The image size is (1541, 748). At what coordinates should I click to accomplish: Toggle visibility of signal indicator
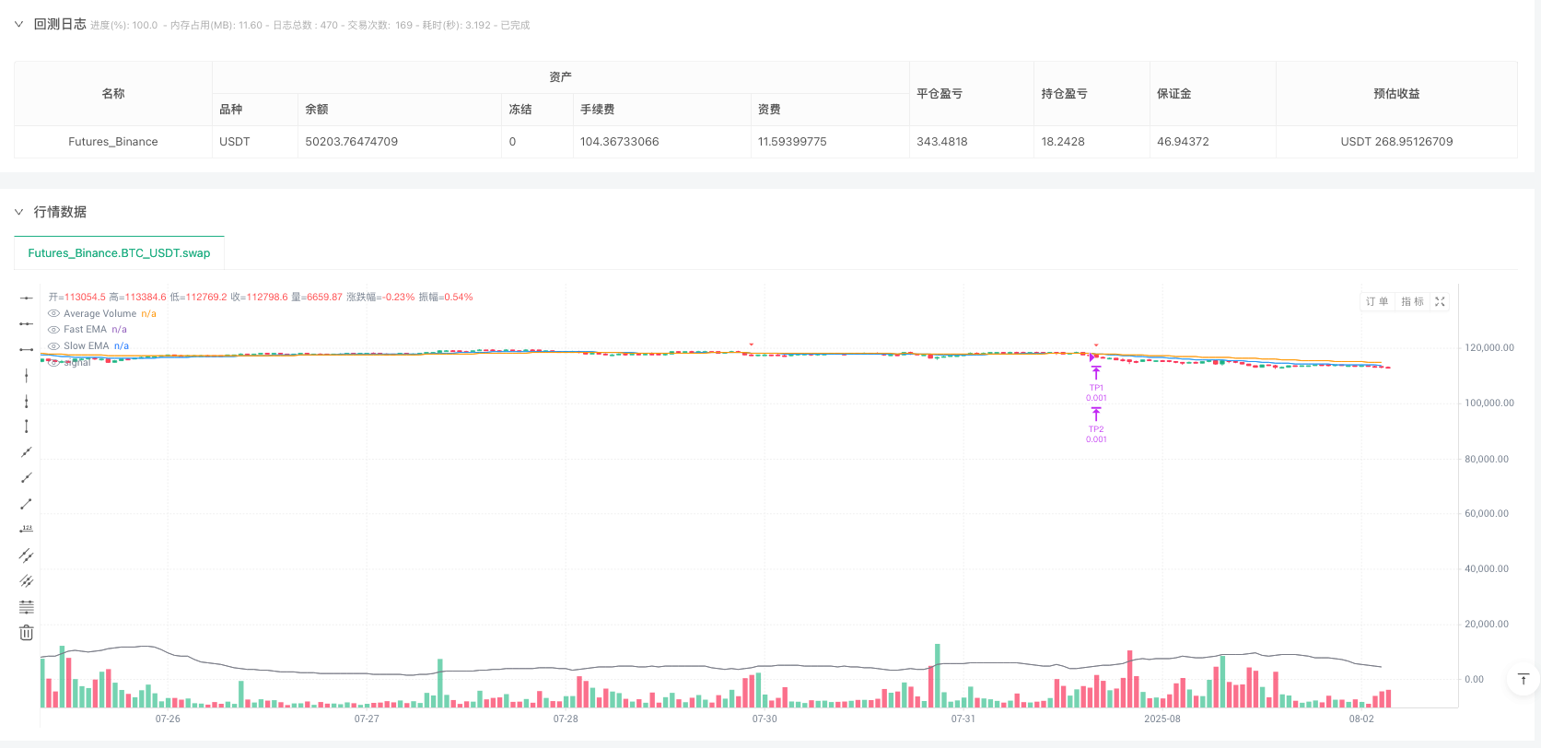[x=53, y=362]
